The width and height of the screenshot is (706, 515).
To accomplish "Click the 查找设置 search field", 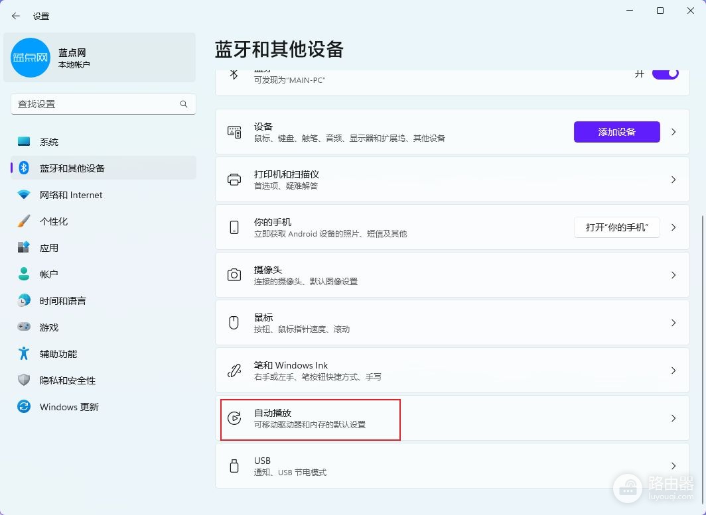I will click(x=103, y=104).
